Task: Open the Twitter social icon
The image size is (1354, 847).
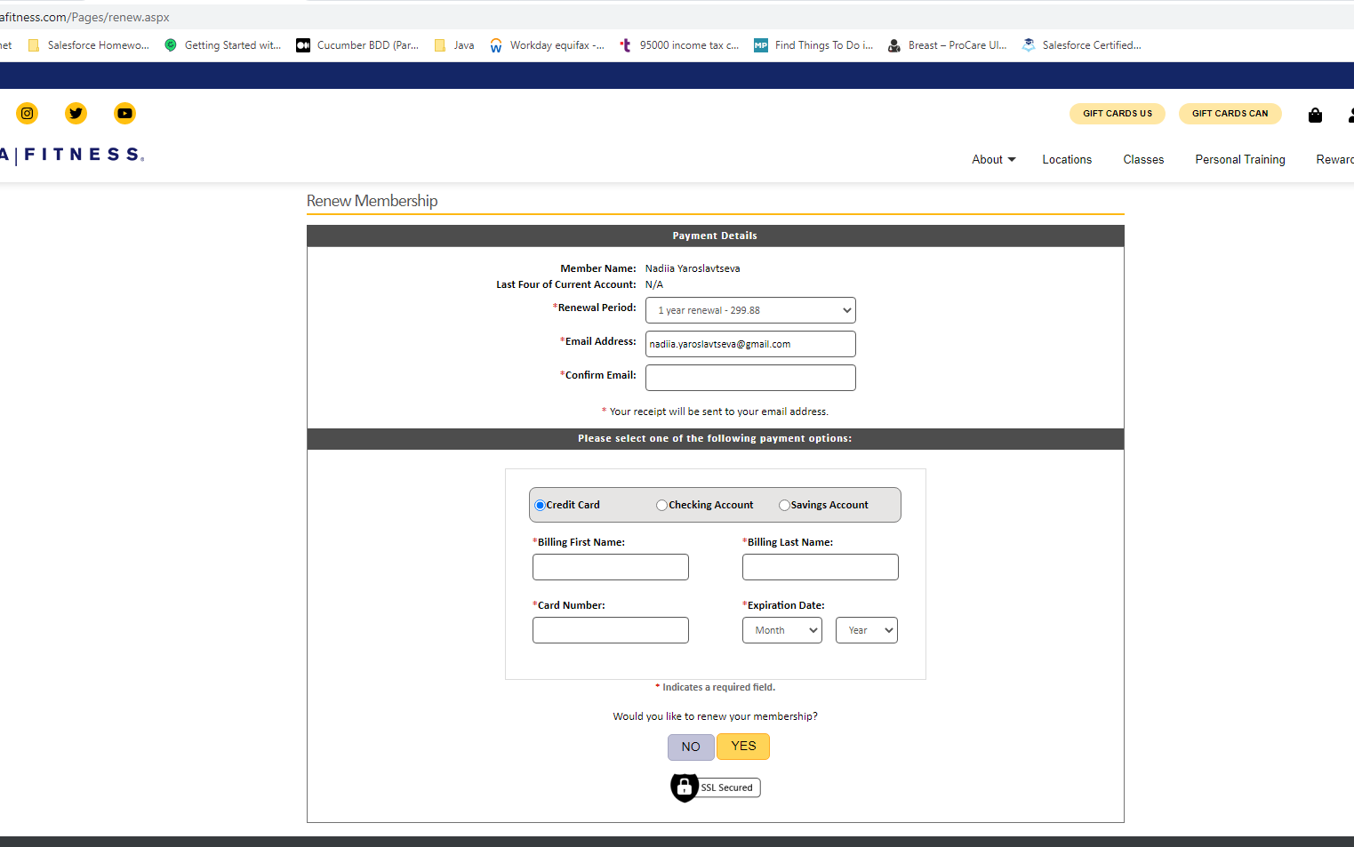Action: tap(76, 113)
